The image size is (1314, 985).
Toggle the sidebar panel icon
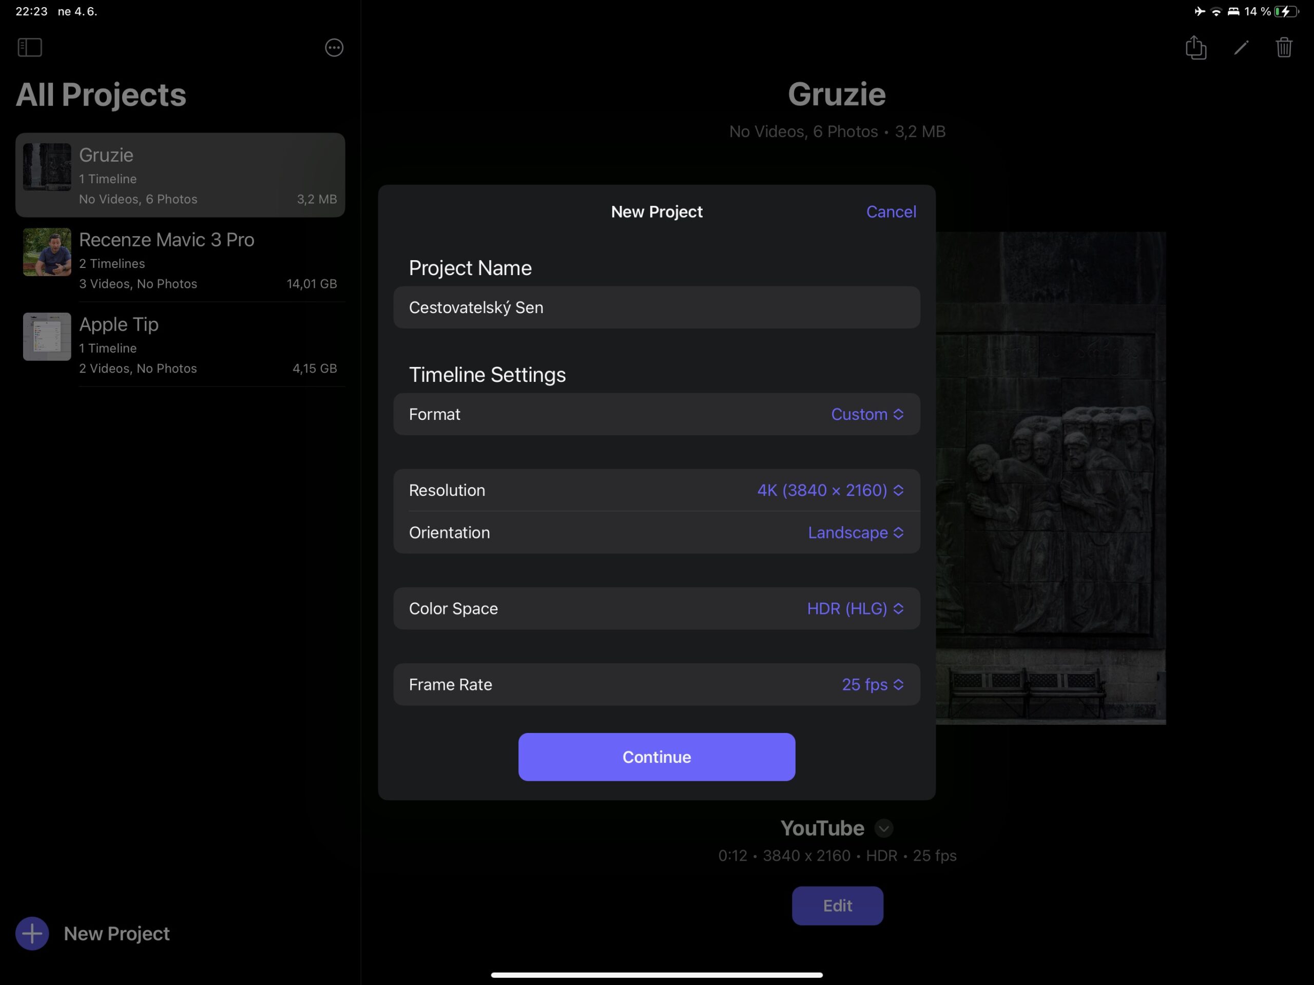[x=30, y=48]
